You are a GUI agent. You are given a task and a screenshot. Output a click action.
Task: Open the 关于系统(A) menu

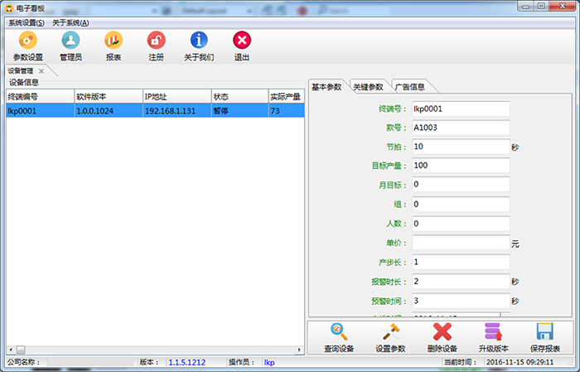70,22
